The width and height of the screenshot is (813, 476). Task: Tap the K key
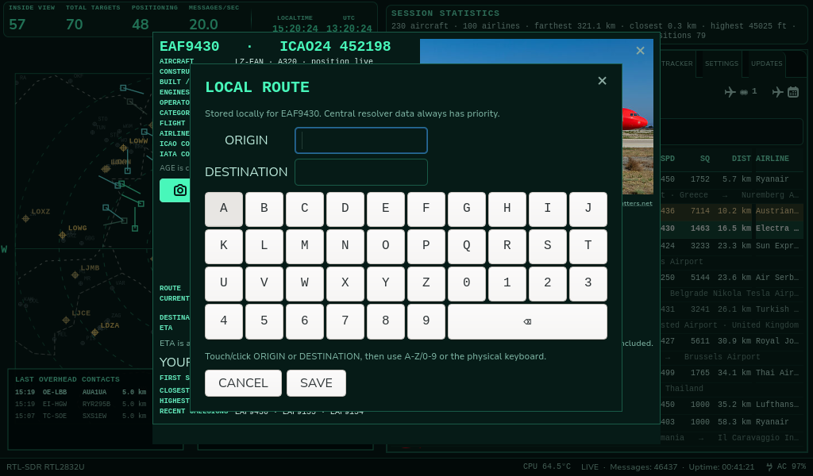point(223,247)
